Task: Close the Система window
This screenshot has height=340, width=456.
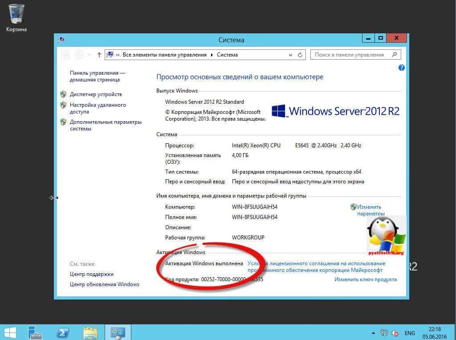Action: [396, 38]
